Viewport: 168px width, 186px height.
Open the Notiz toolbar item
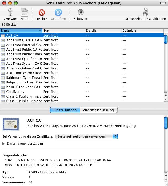click(24, 12)
